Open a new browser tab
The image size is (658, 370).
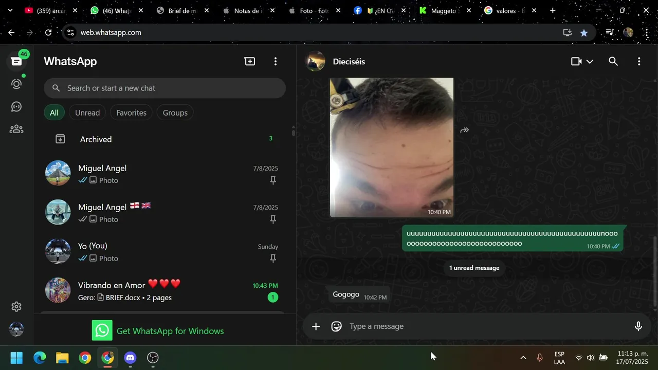point(553,10)
